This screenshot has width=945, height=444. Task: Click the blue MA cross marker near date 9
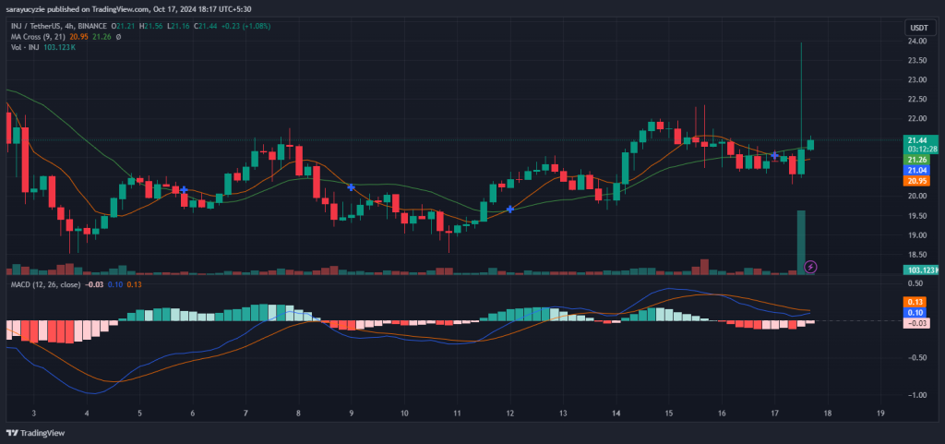352,187
